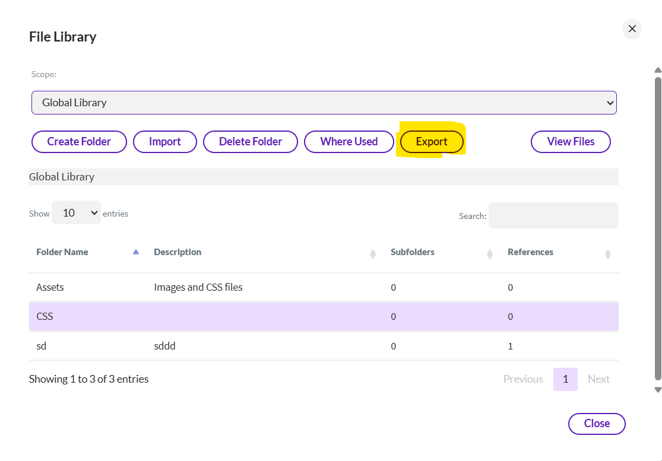Select the Assets folder row
The image size is (662, 461).
[x=50, y=287]
